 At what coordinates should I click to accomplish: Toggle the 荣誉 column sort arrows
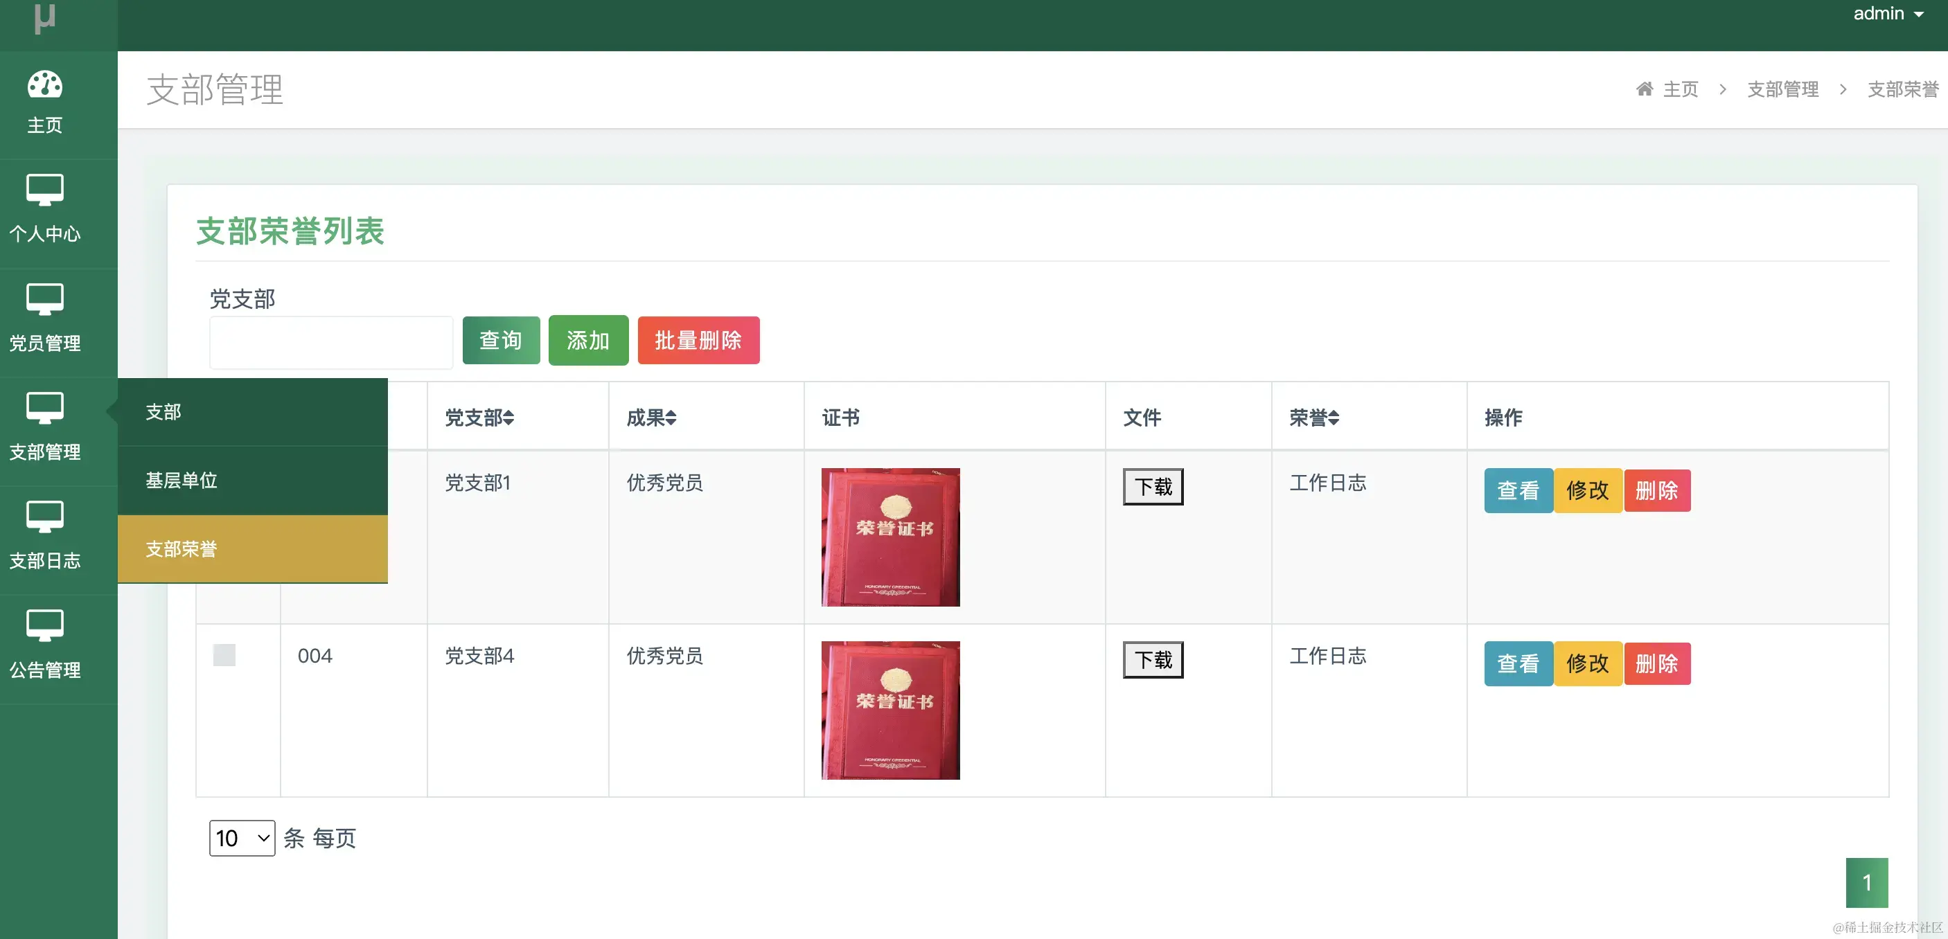click(1334, 418)
